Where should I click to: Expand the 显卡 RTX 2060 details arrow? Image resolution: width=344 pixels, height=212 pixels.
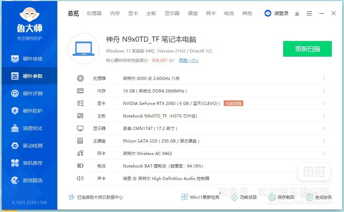tap(324, 104)
